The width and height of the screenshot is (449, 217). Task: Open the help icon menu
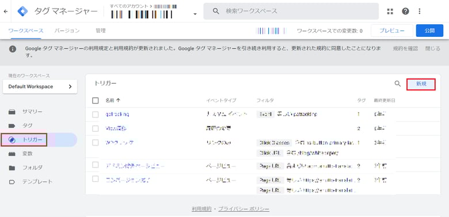pos(405,11)
